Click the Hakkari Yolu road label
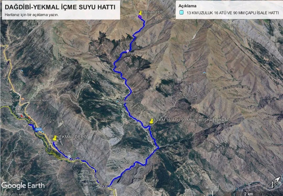This screenshot has height=196, width=283. [106, 186]
